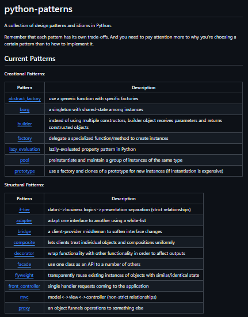This screenshot has width=248, height=317.
Task: Click the Structural Patterns label
Action: coord(24,185)
